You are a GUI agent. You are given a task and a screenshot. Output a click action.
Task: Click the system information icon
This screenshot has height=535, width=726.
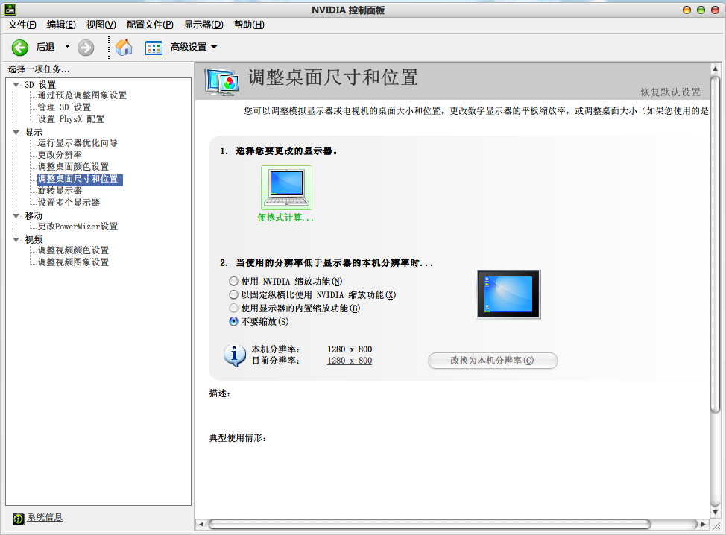18,519
